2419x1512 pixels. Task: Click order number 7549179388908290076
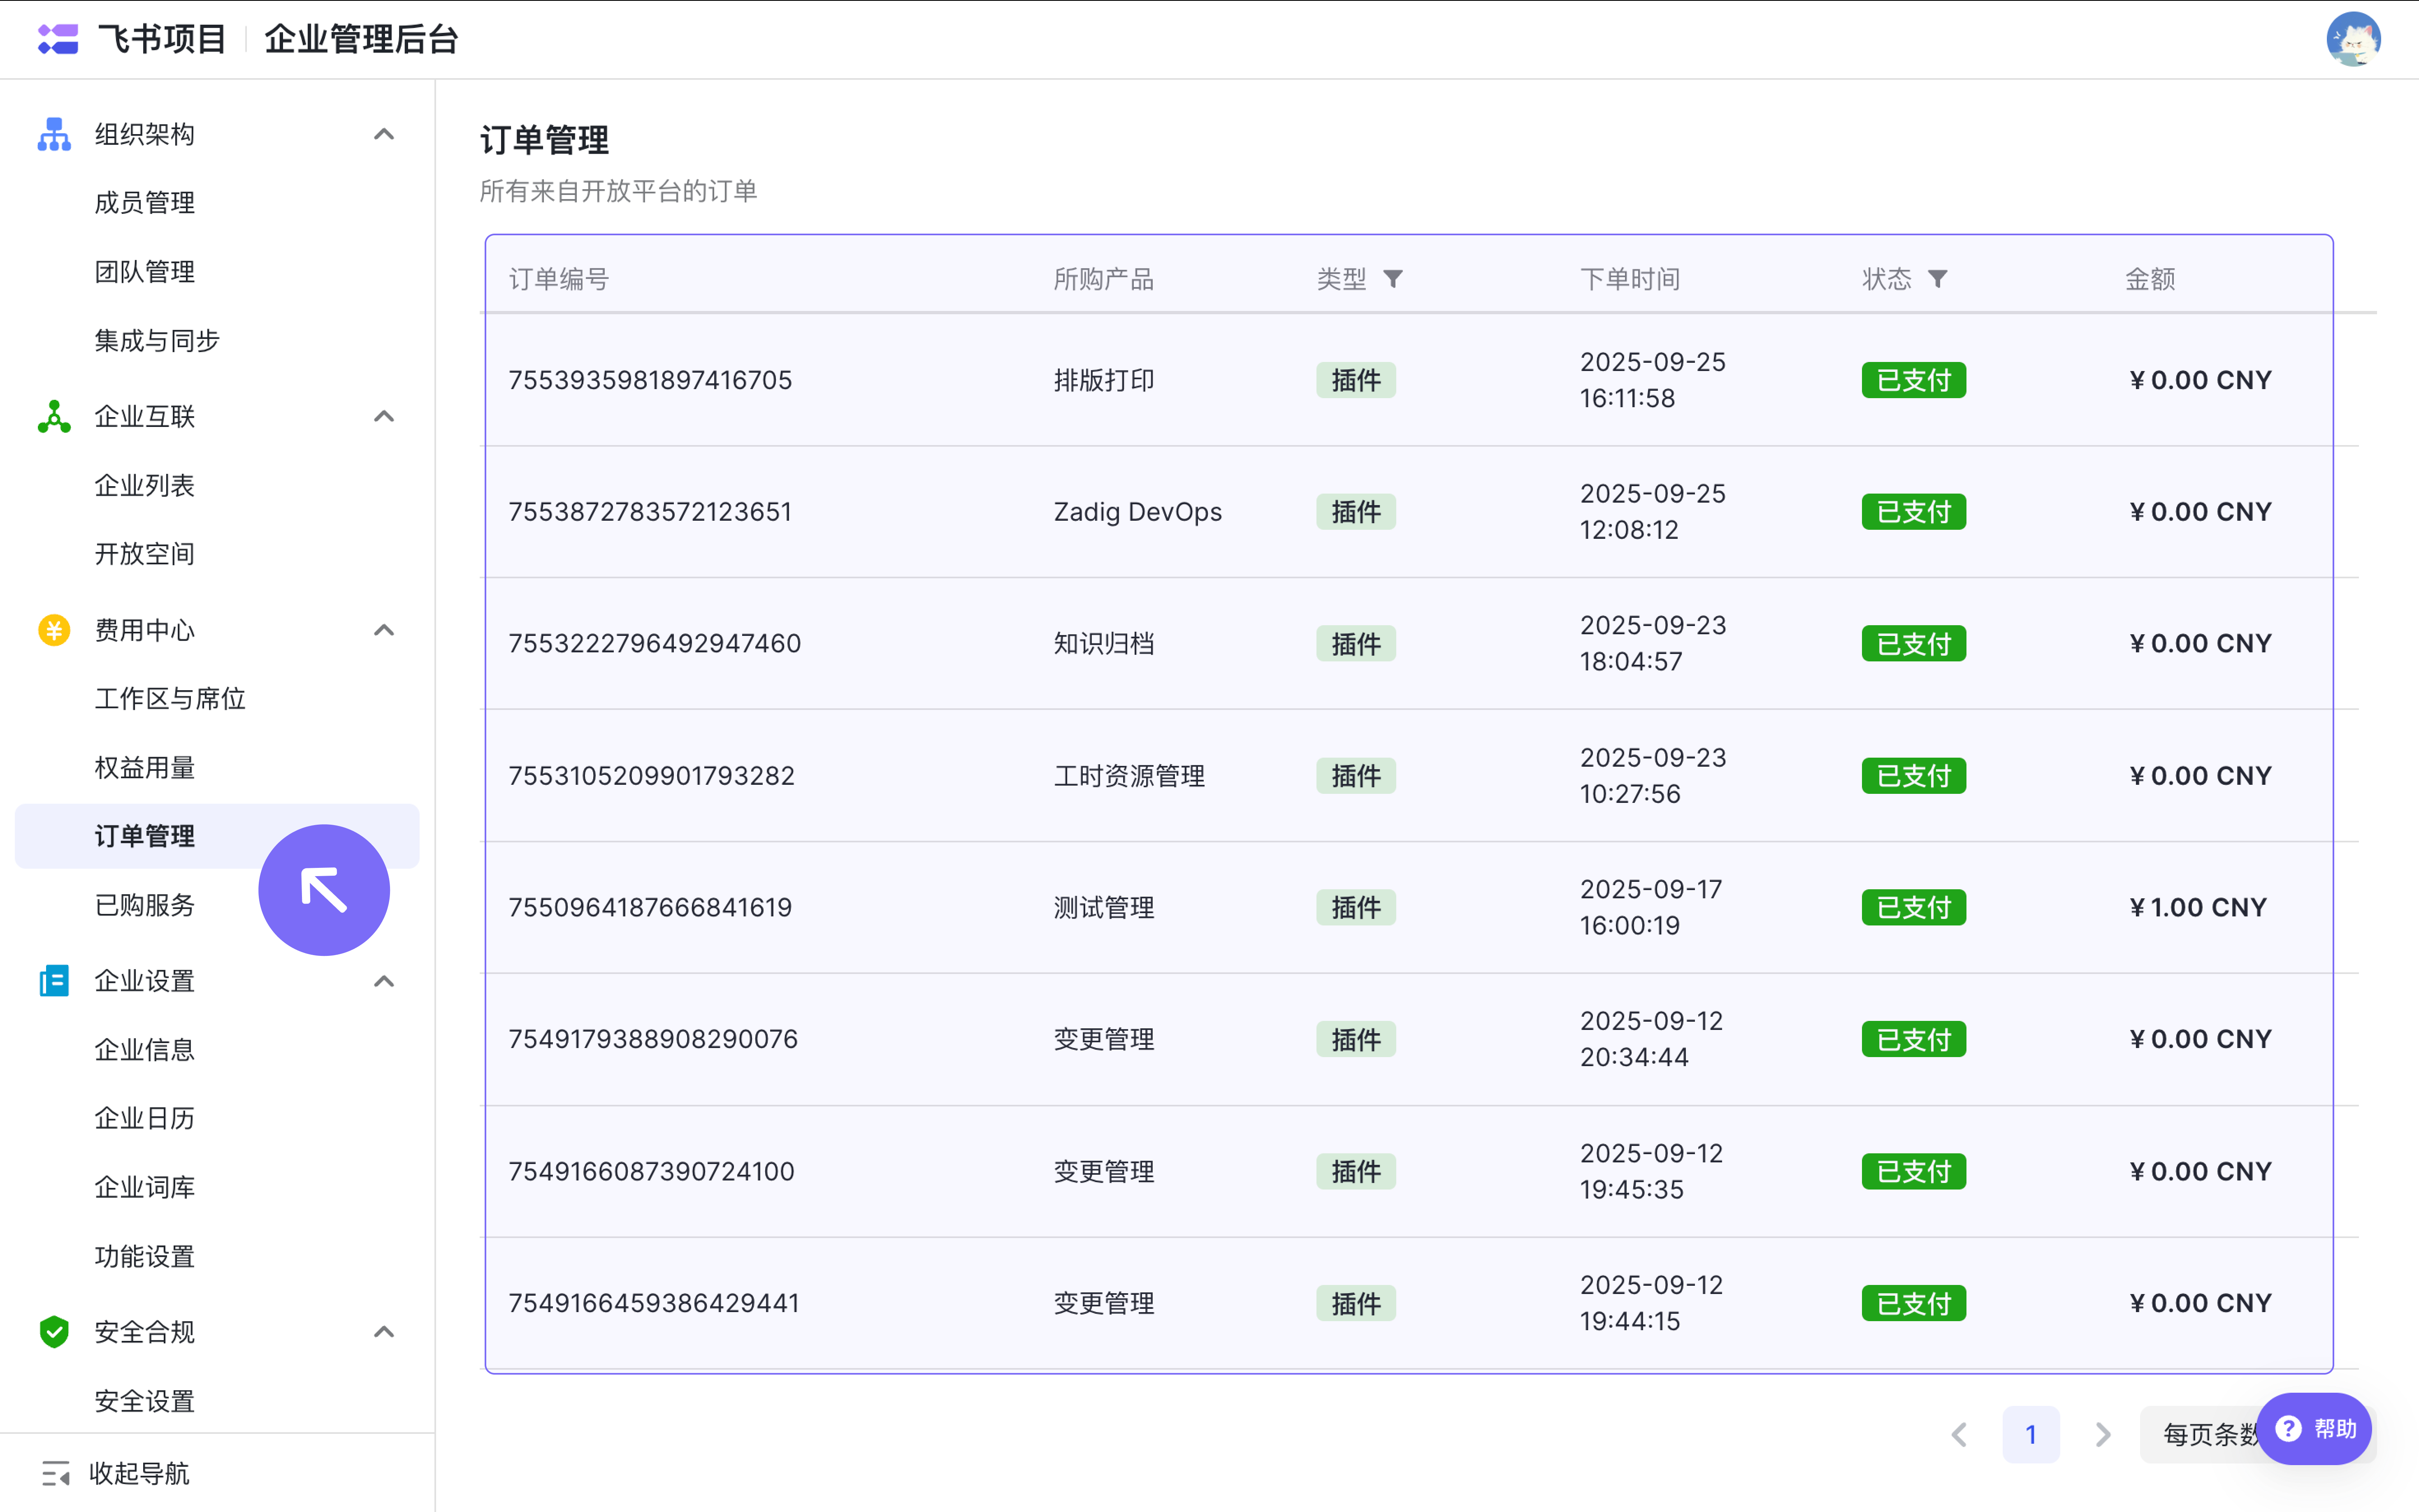pyautogui.click(x=653, y=1039)
